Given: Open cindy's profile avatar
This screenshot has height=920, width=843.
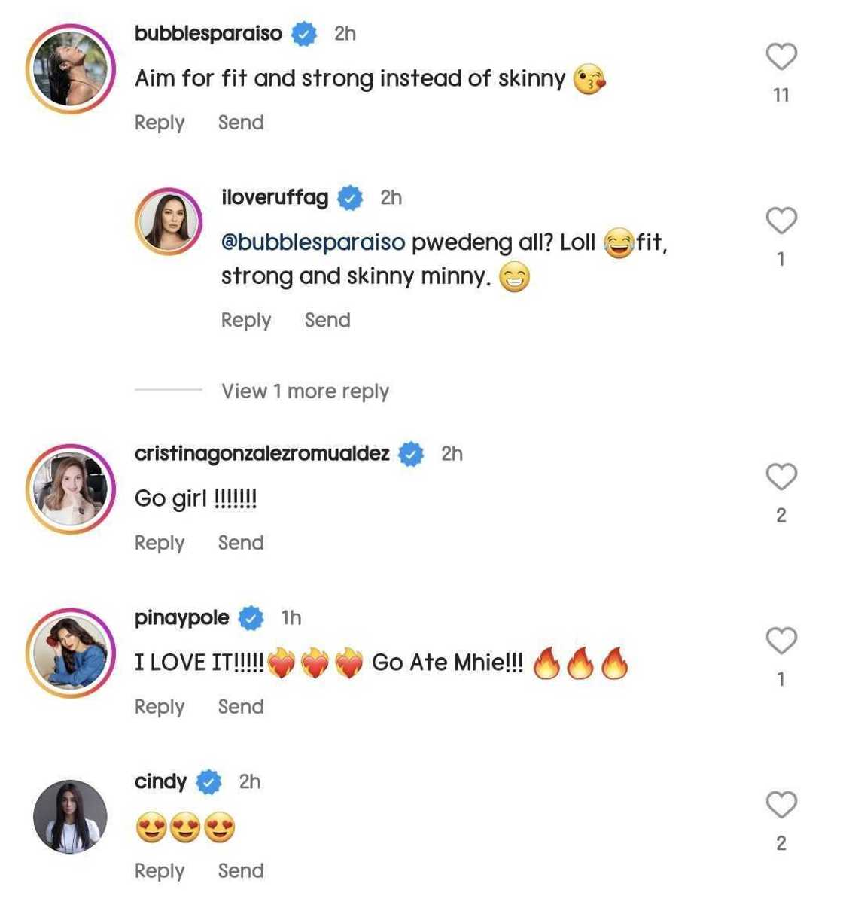Looking at the screenshot, I should [71, 817].
